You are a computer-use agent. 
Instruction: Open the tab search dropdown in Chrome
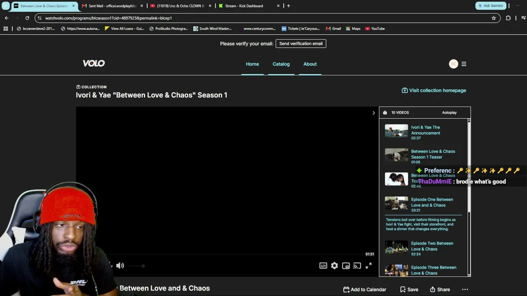tap(6, 6)
